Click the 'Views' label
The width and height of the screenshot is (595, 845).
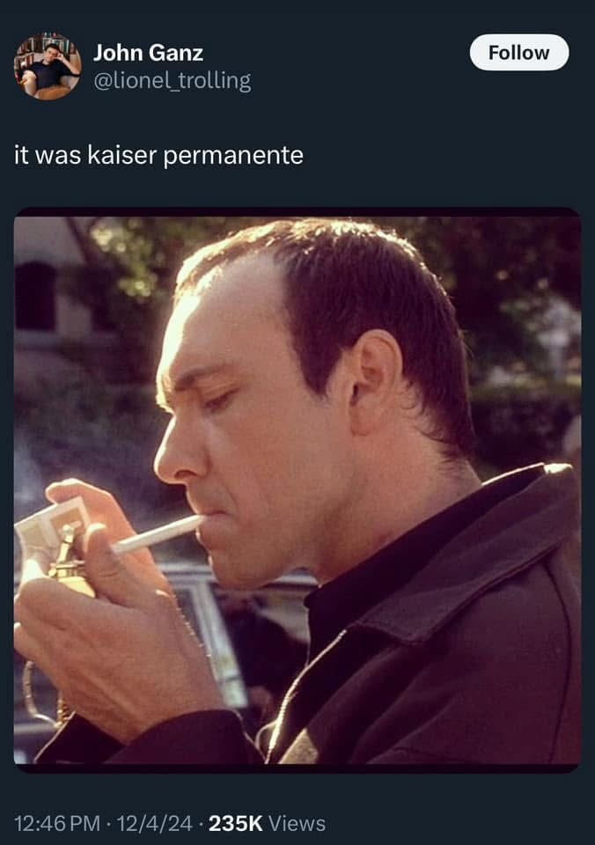(297, 824)
